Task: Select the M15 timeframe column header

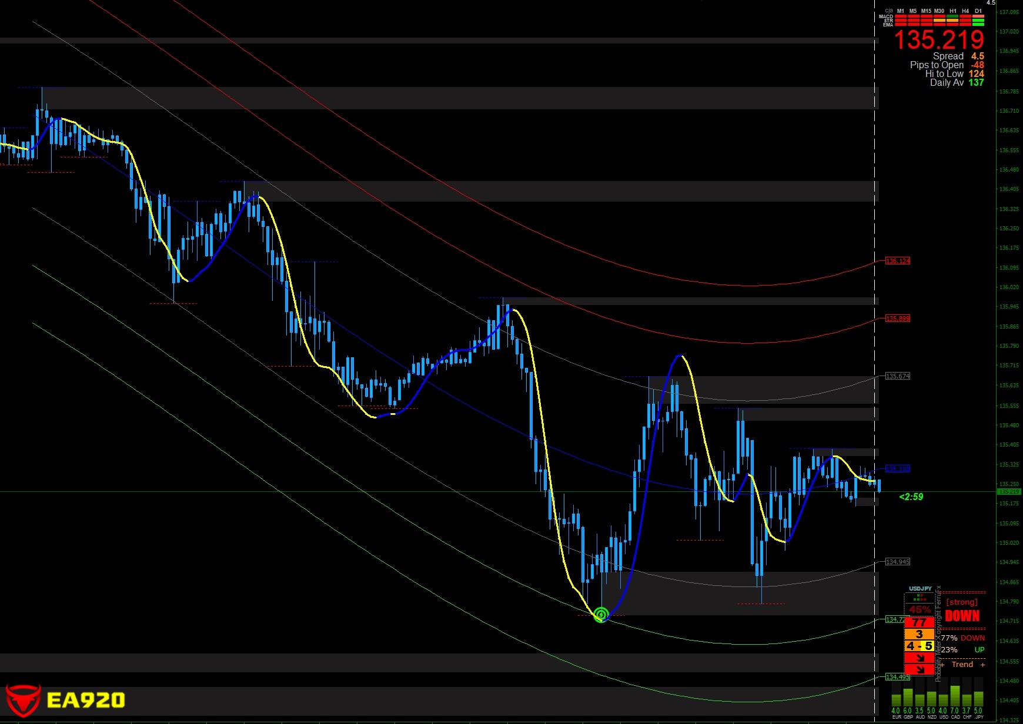Action: (x=926, y=11)
